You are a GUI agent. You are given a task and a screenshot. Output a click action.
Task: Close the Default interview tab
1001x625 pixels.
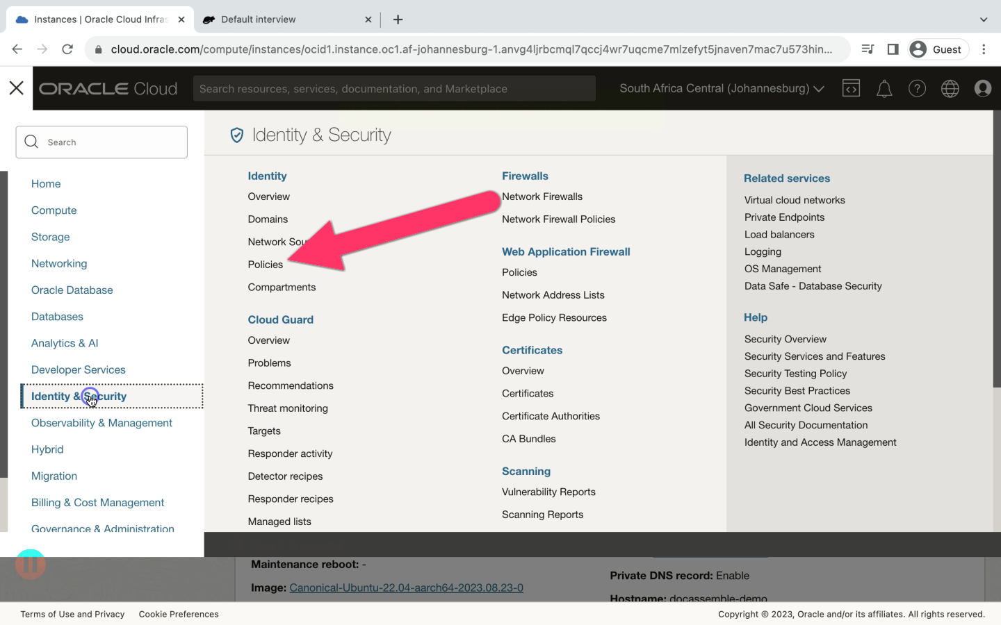(368, 19)
